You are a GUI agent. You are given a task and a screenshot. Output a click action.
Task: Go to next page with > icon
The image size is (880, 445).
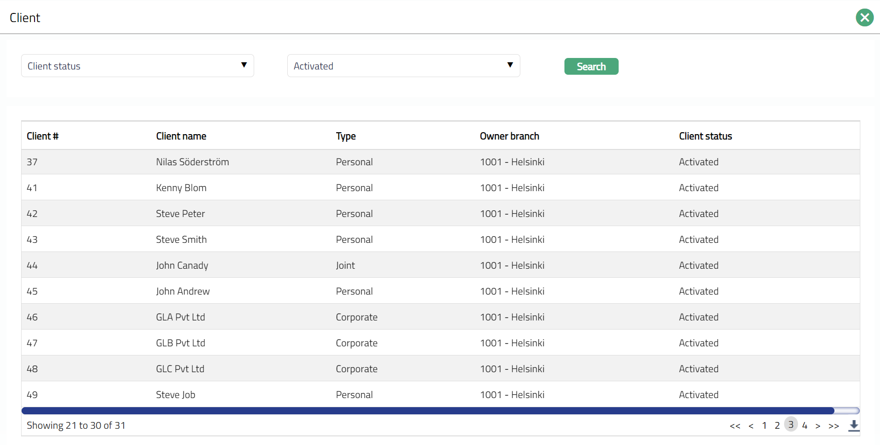pyautogui.click(x=818, y=426)
